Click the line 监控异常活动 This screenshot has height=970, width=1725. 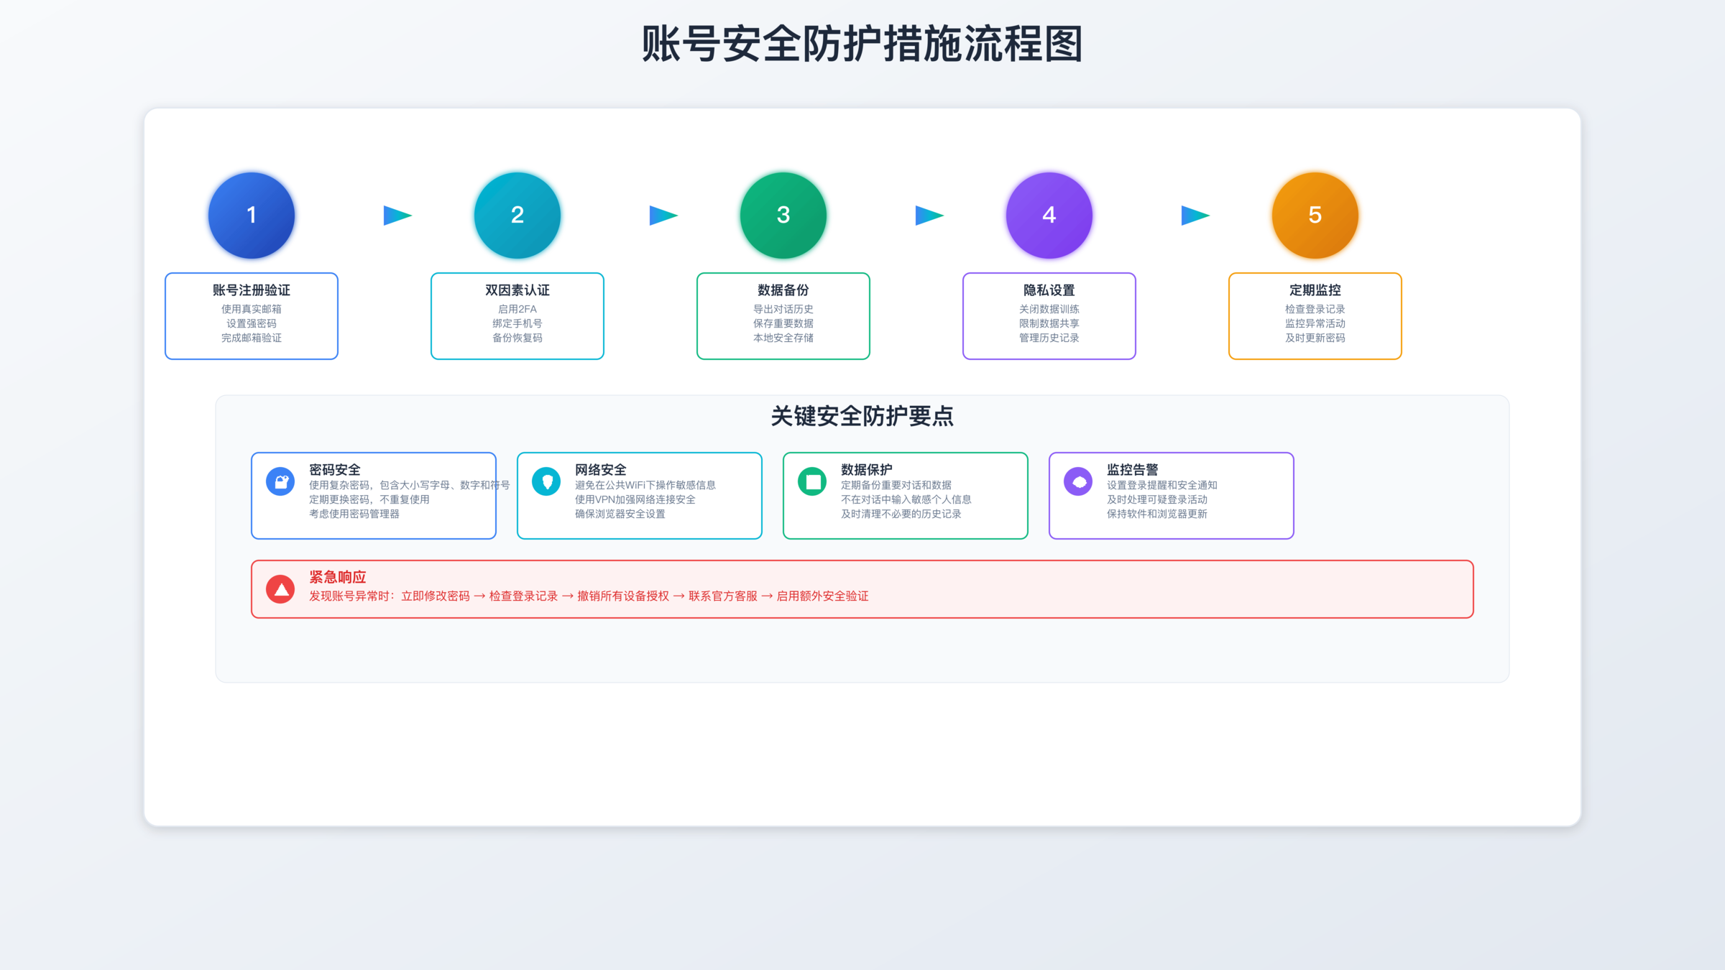pyautogui.click(x=1315, y=323)
